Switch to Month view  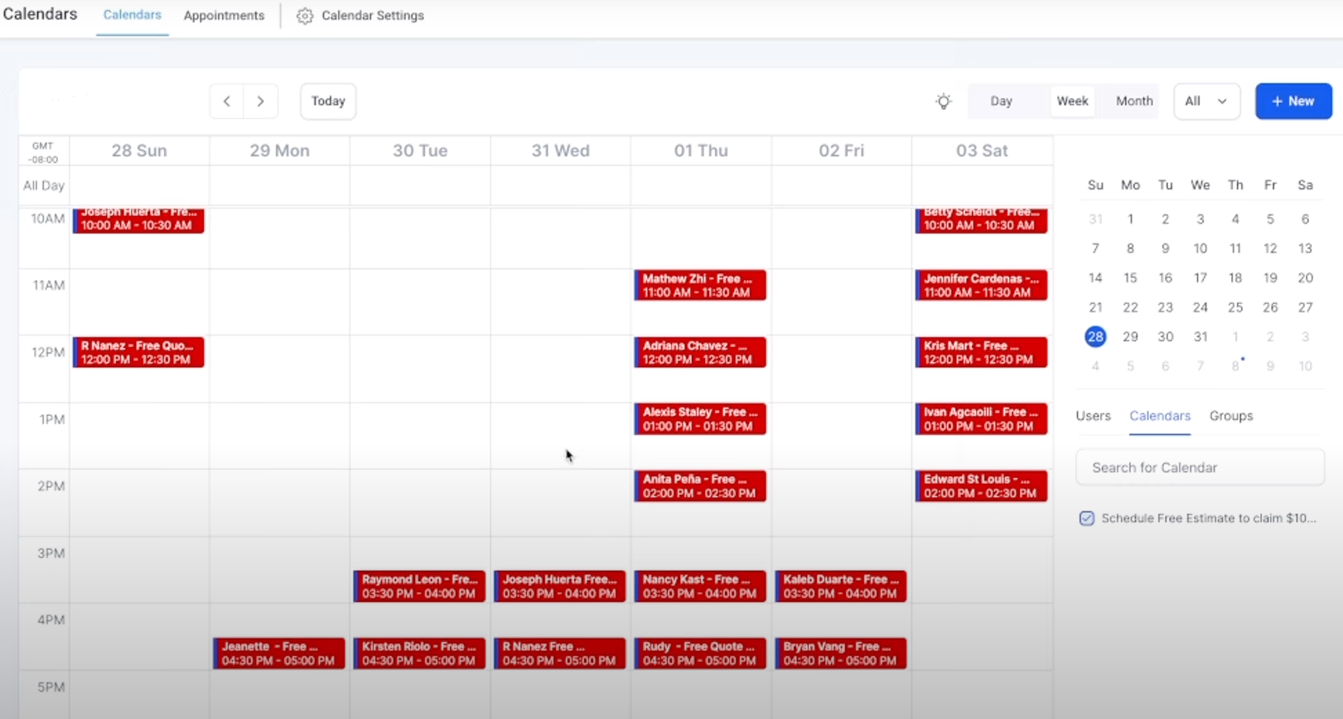coord(1133,101)
